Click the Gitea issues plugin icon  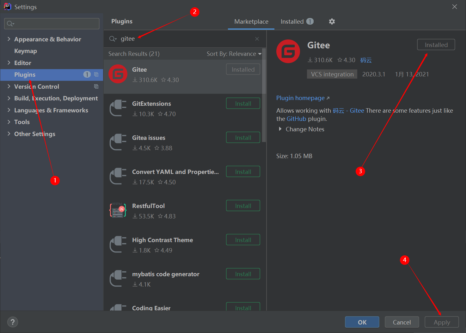coord(118,142)
